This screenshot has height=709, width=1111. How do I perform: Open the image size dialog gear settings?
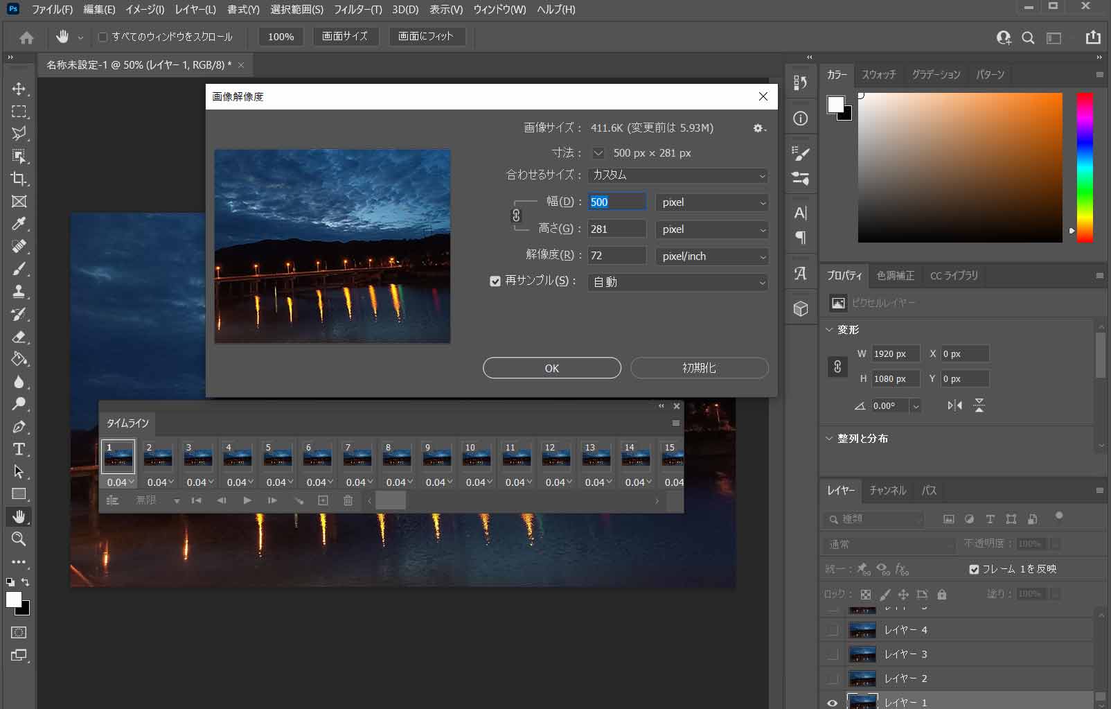coord(759,128)
